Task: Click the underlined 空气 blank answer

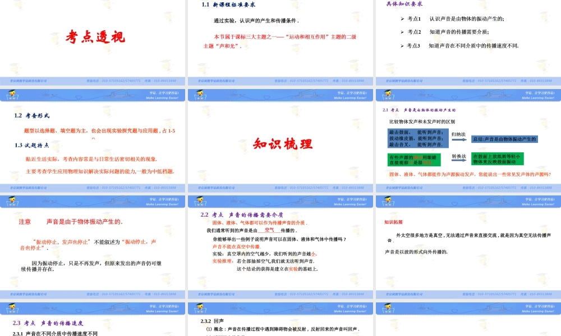Action: point(269,228)
